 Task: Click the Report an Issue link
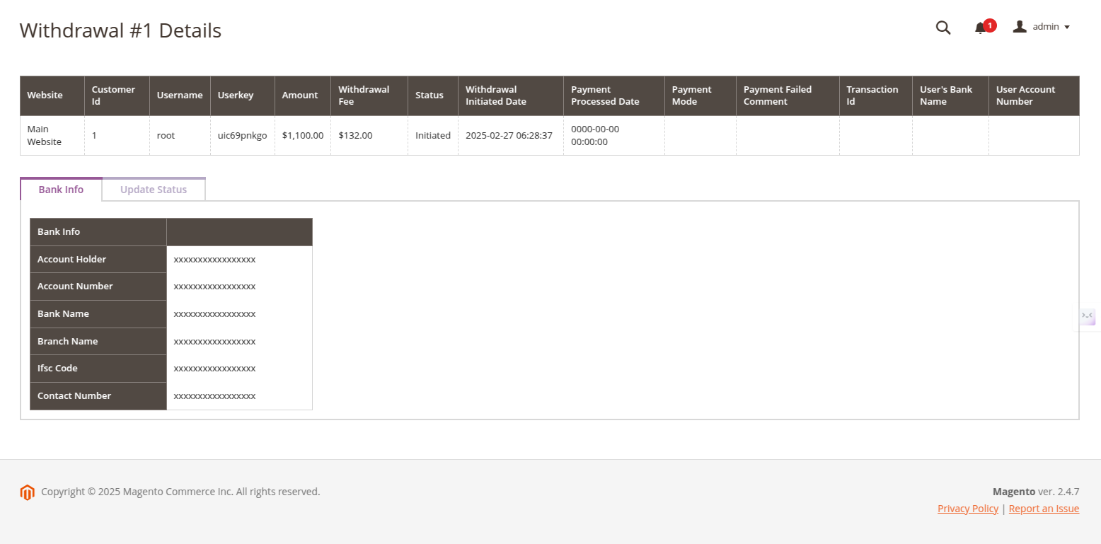coord(1044,509)
